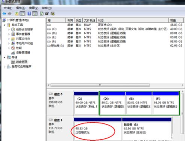The width and height of the screenshot is (185, 141).
Task: Expand the 本地用户和组 node
Action: tap(9, 43)
